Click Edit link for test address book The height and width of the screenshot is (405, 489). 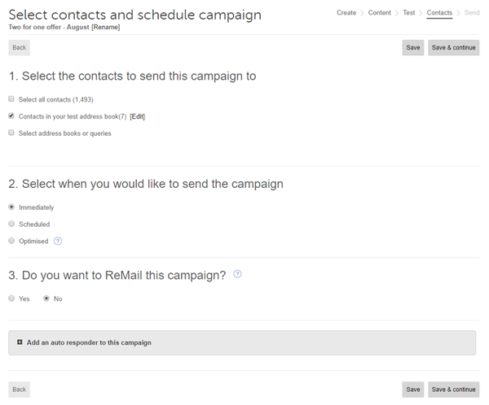click(138, 116)
